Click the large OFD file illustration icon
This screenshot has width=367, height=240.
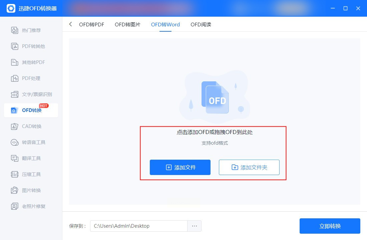click(215, 97)
